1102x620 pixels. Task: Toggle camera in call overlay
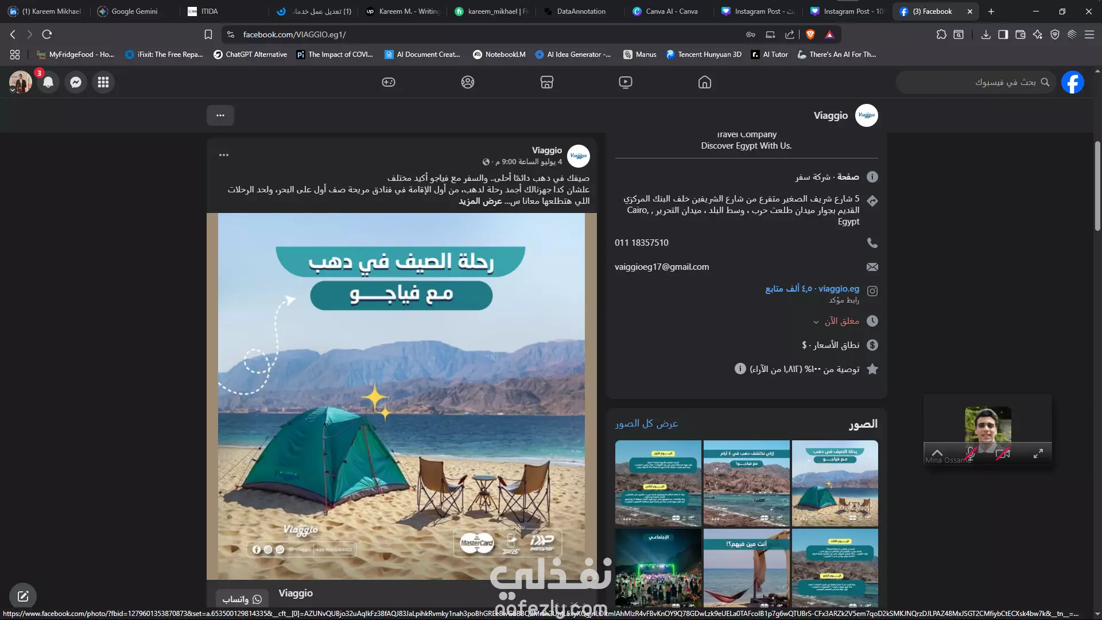[x=1003, y=454]
